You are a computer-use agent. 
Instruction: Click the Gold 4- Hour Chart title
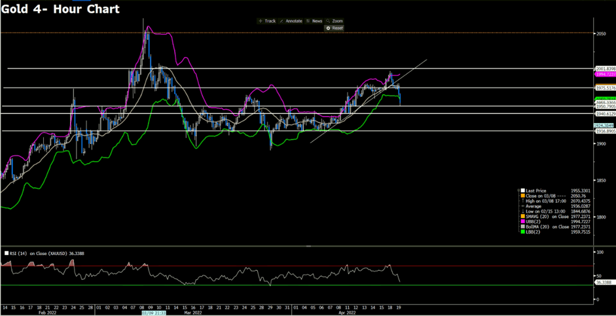point(60,9)
